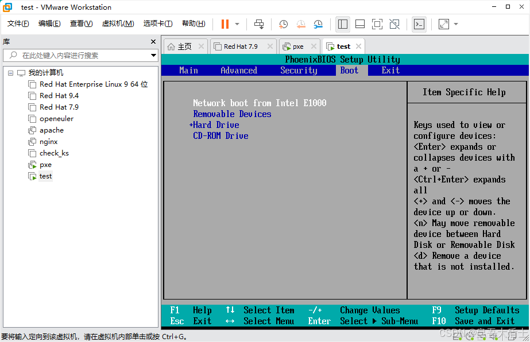The width and height of the screenshot is (530, 342).
Task: Open the BIOS Security menu
Action: click(299, 70)
